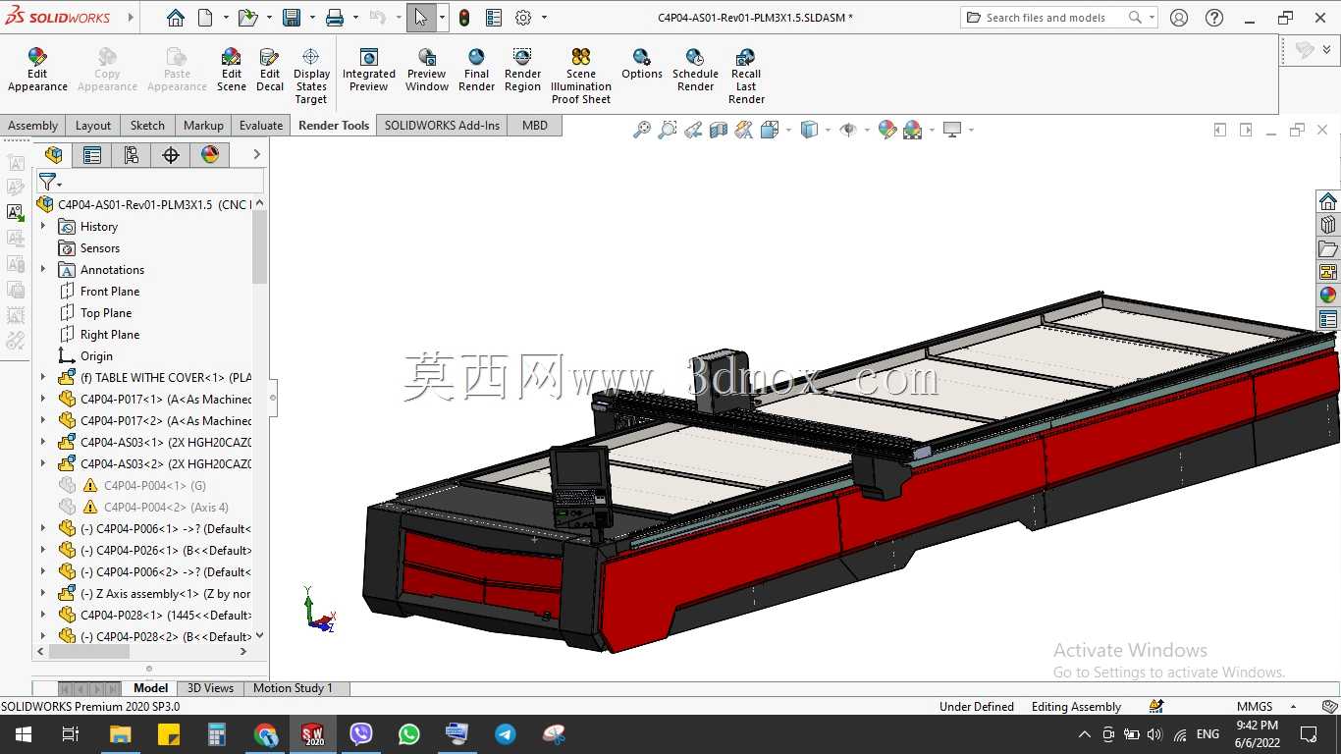Open the Save dropdown arrow
This screenshot has height=754, width=1341.
pyautogui.click(x=312, y=18)
